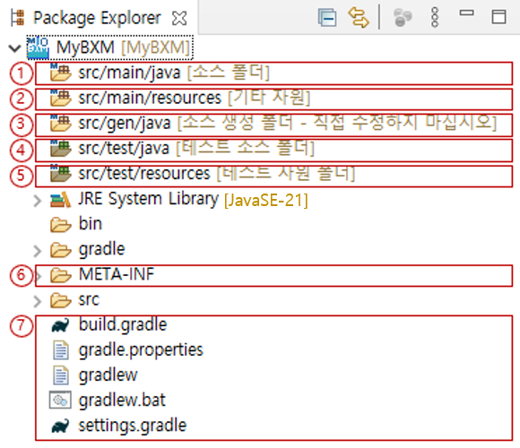Click the build.gradle elephant icon
Screen dimensions: 520x448
[60, 325]
